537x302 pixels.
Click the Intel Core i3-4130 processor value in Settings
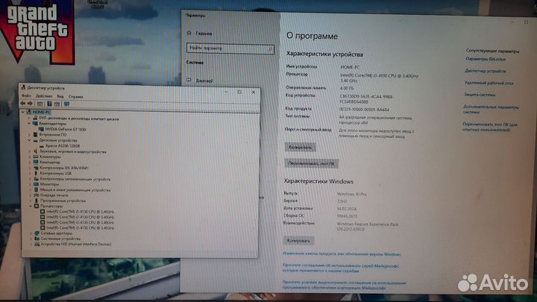[x=379, y=78]
